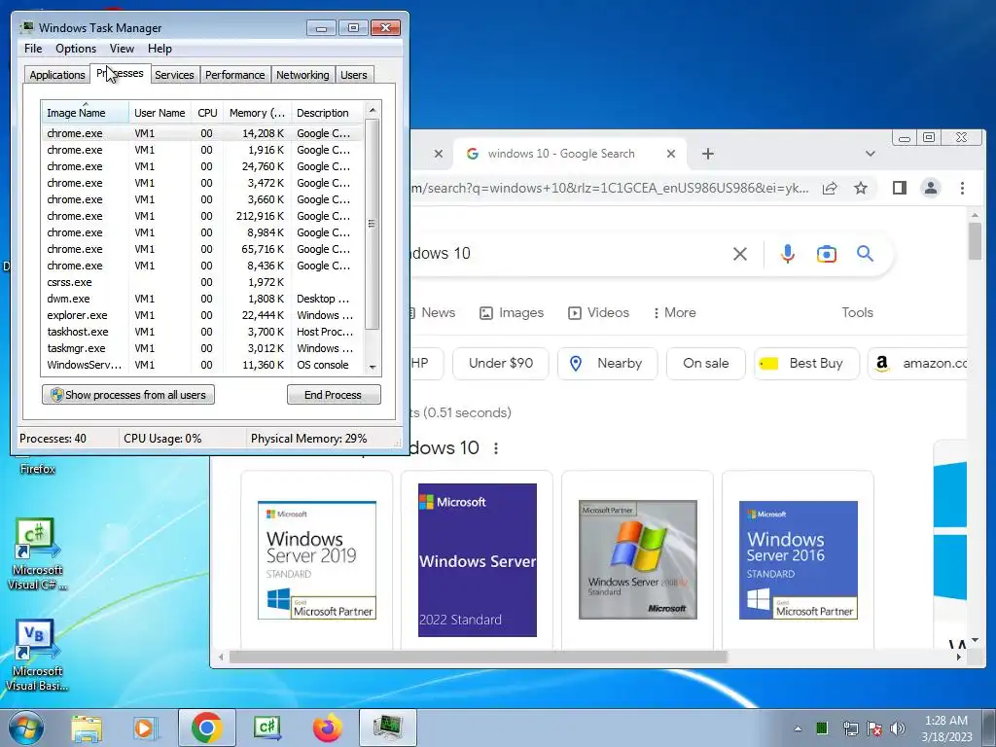Open Task Manager Options menu

point(76,49)
